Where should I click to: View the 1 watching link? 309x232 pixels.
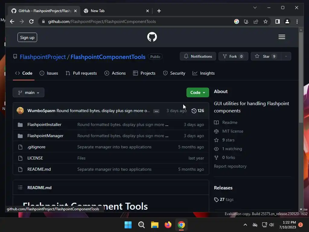tap(228, 149)
